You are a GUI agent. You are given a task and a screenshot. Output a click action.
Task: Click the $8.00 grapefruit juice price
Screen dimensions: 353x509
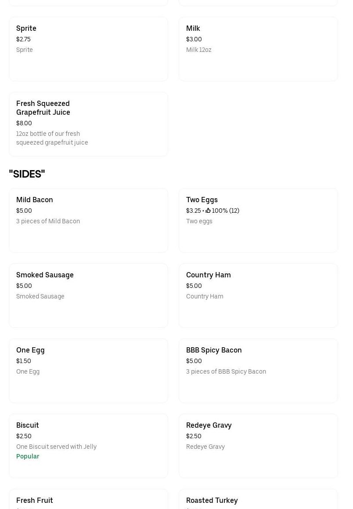click(x=24, y=123)
